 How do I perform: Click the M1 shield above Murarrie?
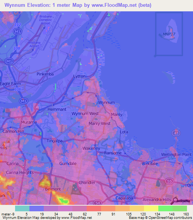click(x=23, y=101)
